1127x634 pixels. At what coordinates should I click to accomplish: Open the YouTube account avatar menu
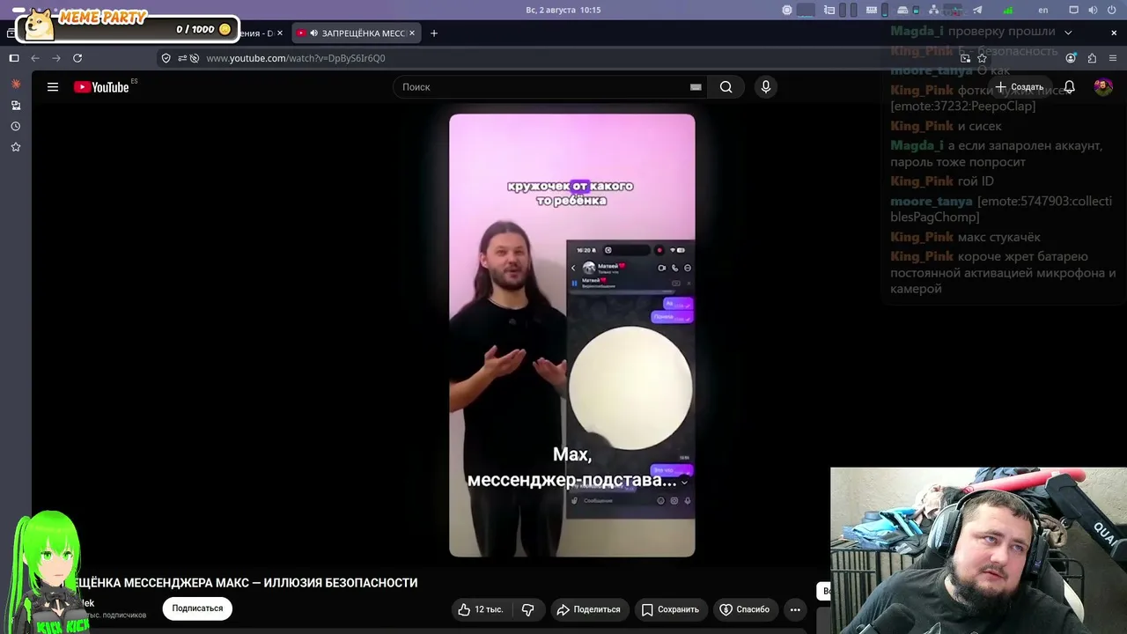1103,87
